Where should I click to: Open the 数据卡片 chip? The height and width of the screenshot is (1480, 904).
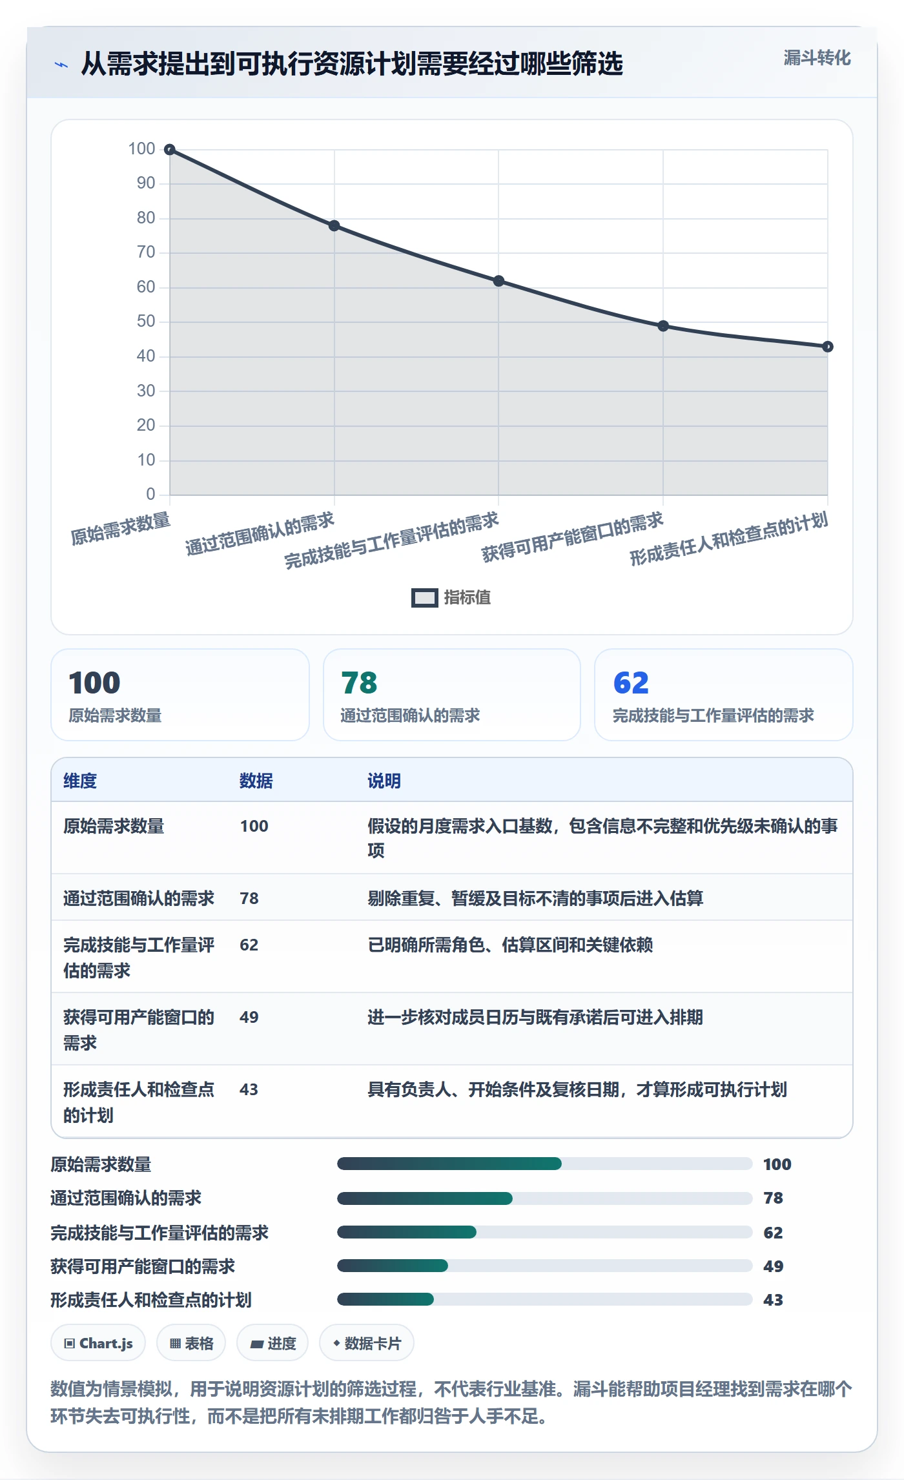pyautogui.click(x=367, y=1343)
